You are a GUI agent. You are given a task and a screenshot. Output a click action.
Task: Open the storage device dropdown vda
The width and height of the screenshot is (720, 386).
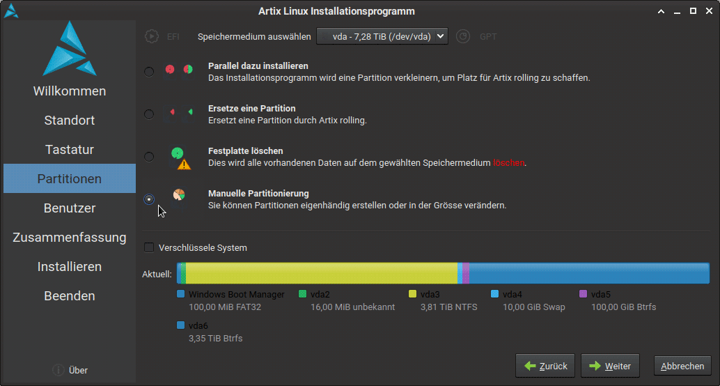tap(382, 36)
